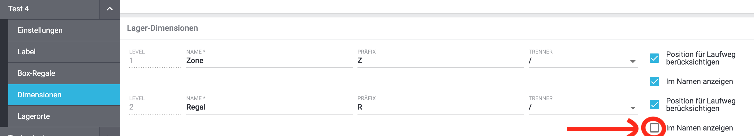The height and width of the screenshot is (136, 754).
Task: Navigate to Lagerorte
Action: pyautogui.click(x=64, y=116)
